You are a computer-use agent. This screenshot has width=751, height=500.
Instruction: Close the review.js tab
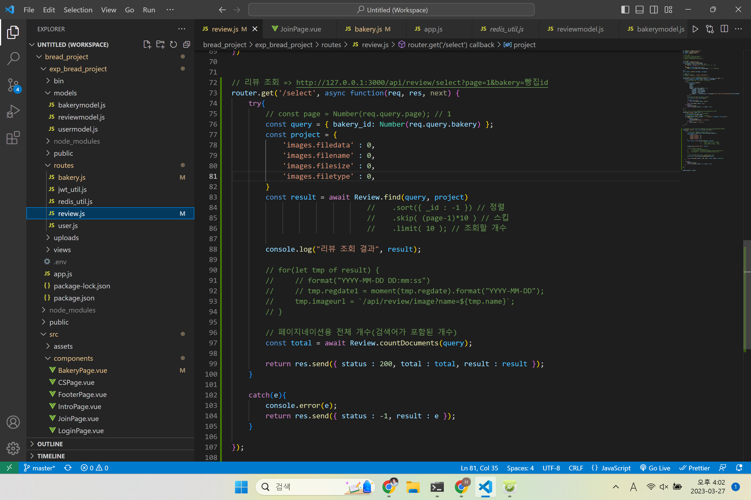[255, 29]
